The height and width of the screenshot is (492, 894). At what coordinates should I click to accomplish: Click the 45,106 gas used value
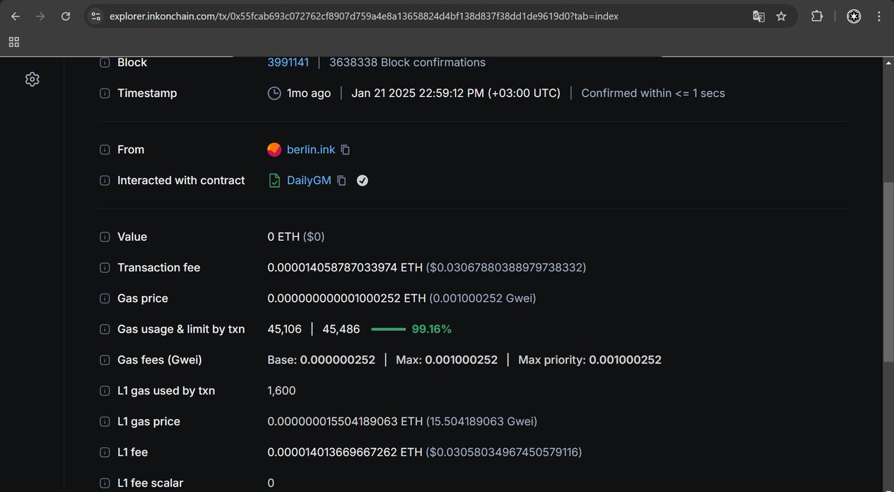coord(285,329)
